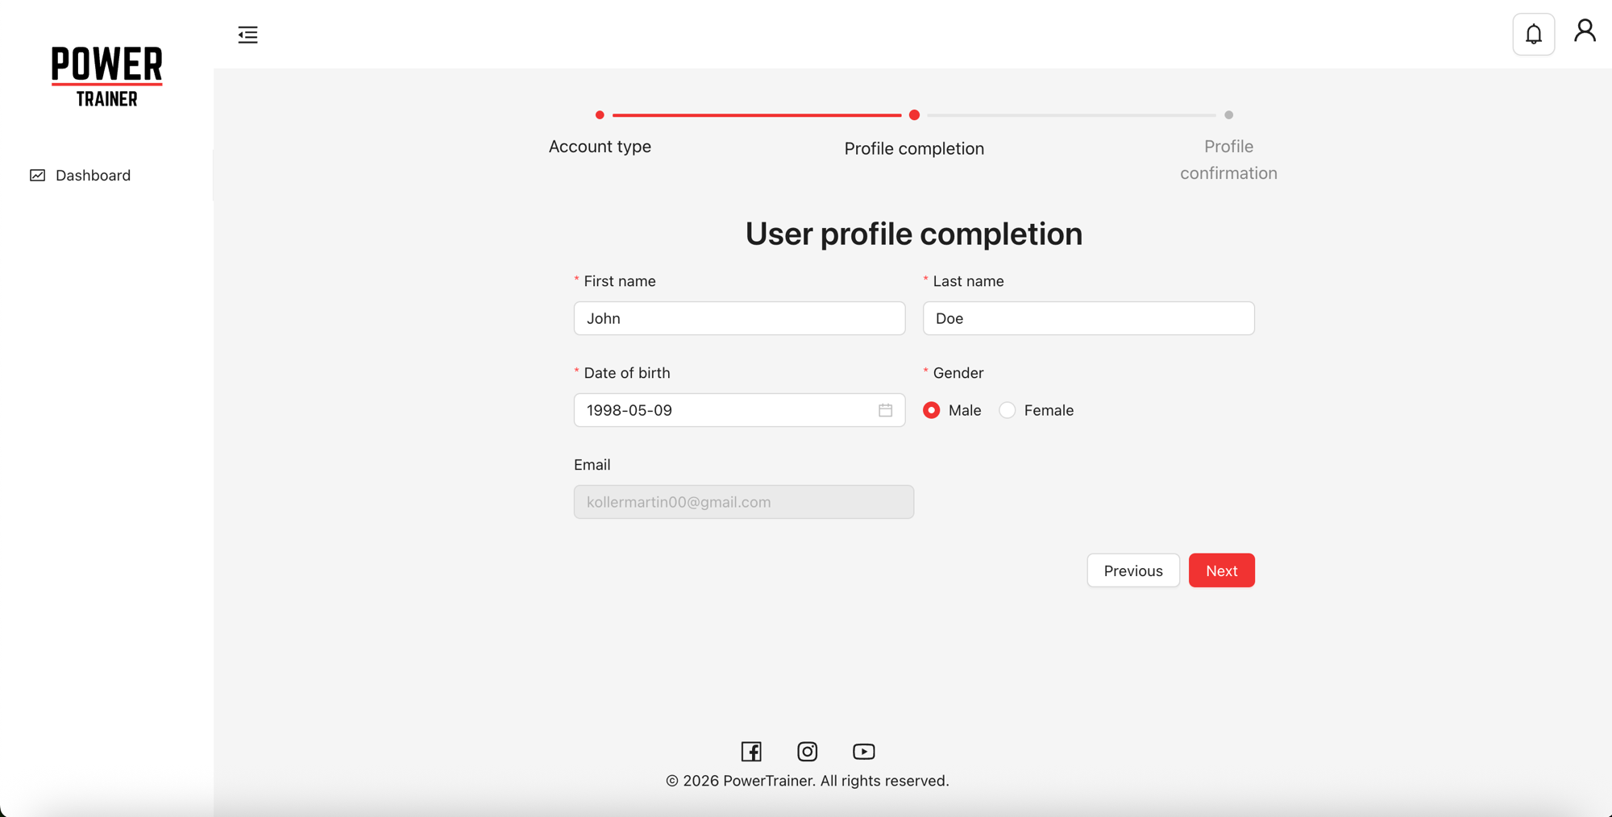Click the Email field label

click(592, 465)
